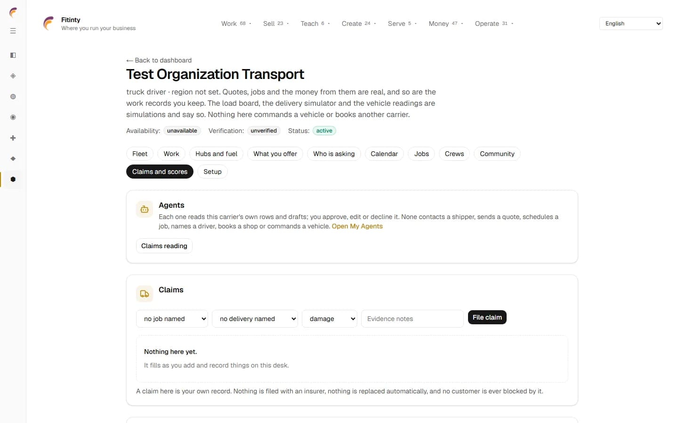This screenshot has height=423, width=678.
Task: Go to the Who is asking tab
Action: (x=334, y=154)
